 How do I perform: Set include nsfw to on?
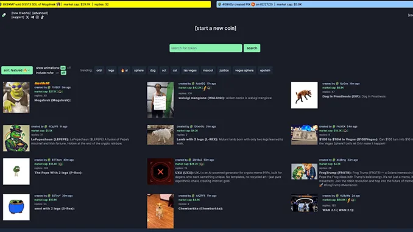(x=57, y=72)
